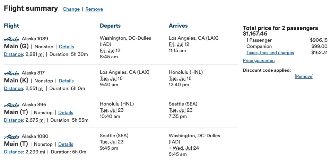Click the Distance link for the 2,551 mi flight
Screen dimensions: 331x160
coord(13,88)
